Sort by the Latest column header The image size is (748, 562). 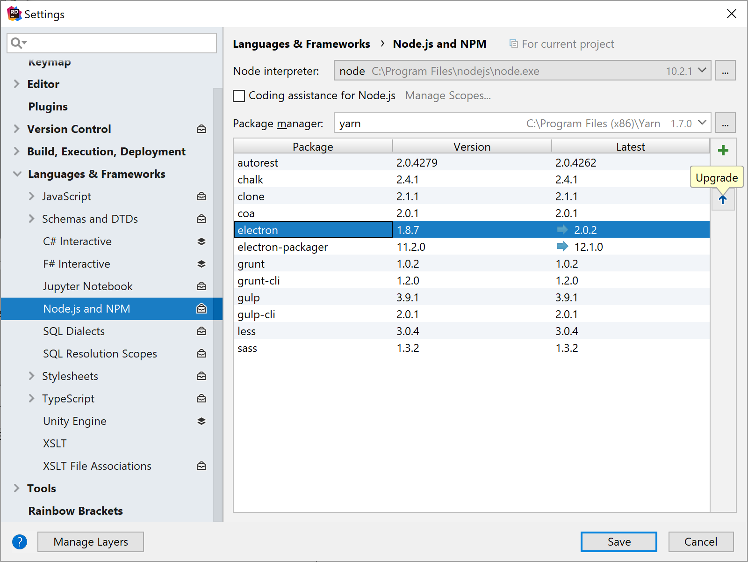pyautogui.click(x=630, y=146)
